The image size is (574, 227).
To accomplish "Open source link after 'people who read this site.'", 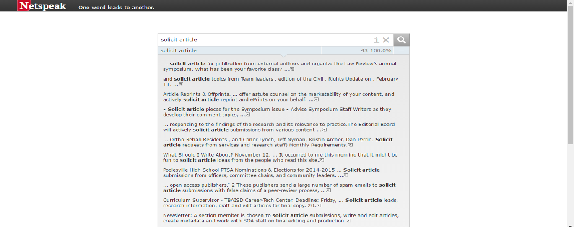I will pos(322,160).
